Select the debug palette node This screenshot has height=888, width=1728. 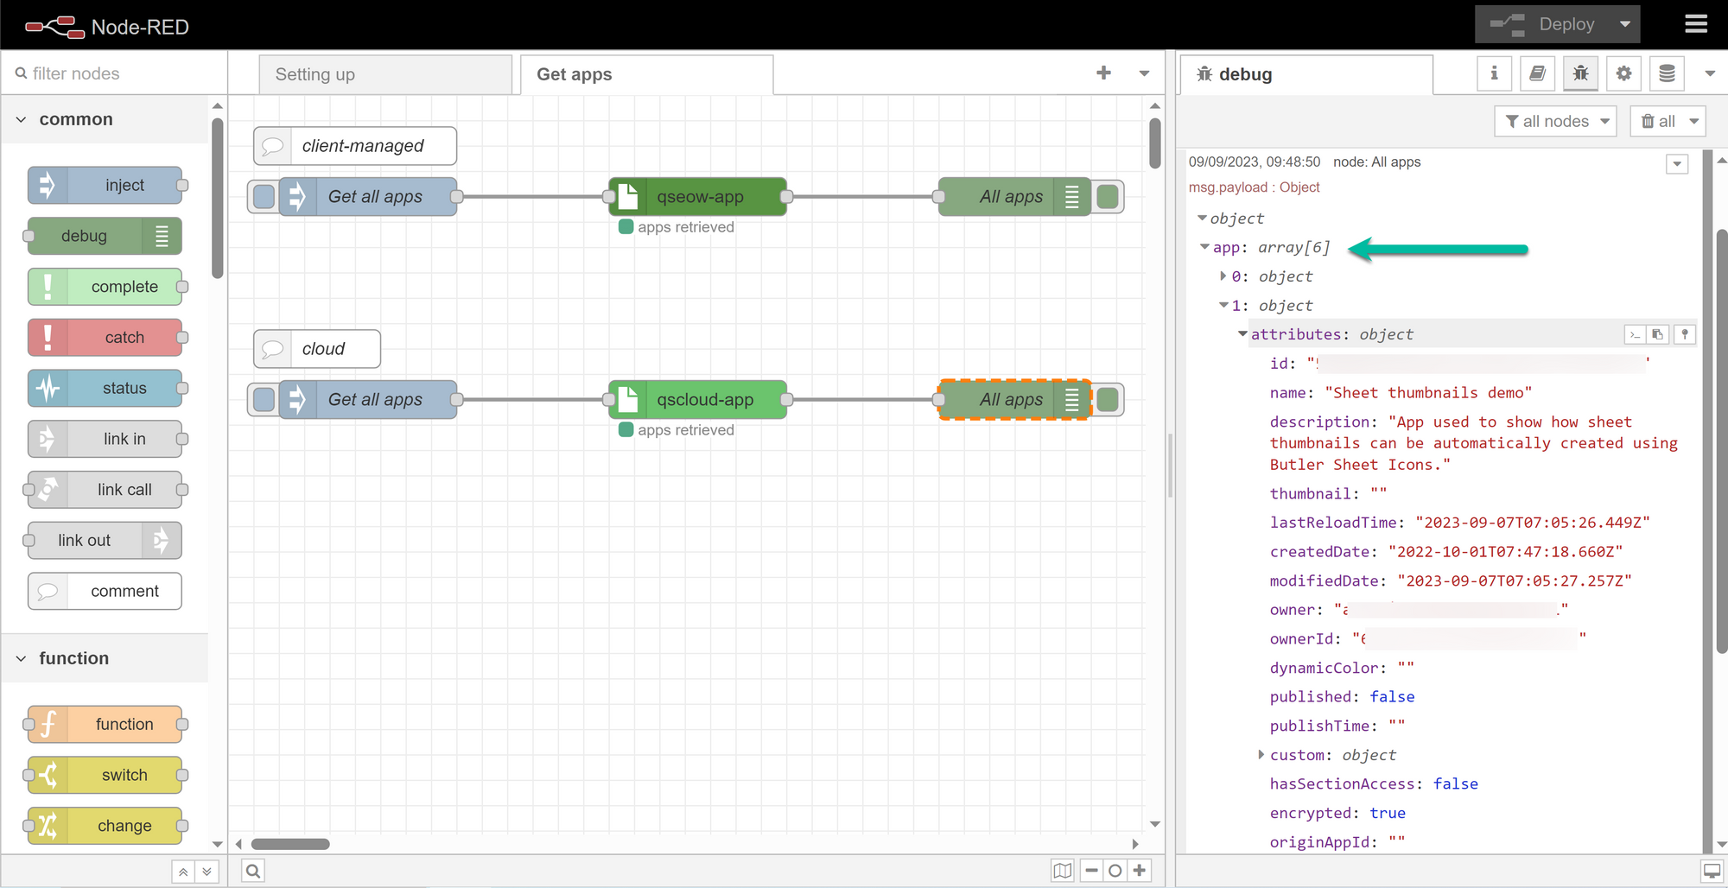(x=105, y=236)
